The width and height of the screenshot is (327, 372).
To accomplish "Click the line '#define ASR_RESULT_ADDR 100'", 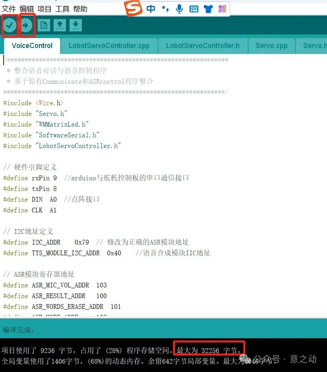I will coord(55,296).
